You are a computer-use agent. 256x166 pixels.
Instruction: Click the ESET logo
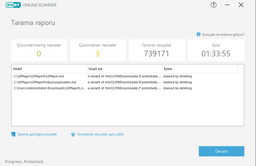click(x=13, y=5)
